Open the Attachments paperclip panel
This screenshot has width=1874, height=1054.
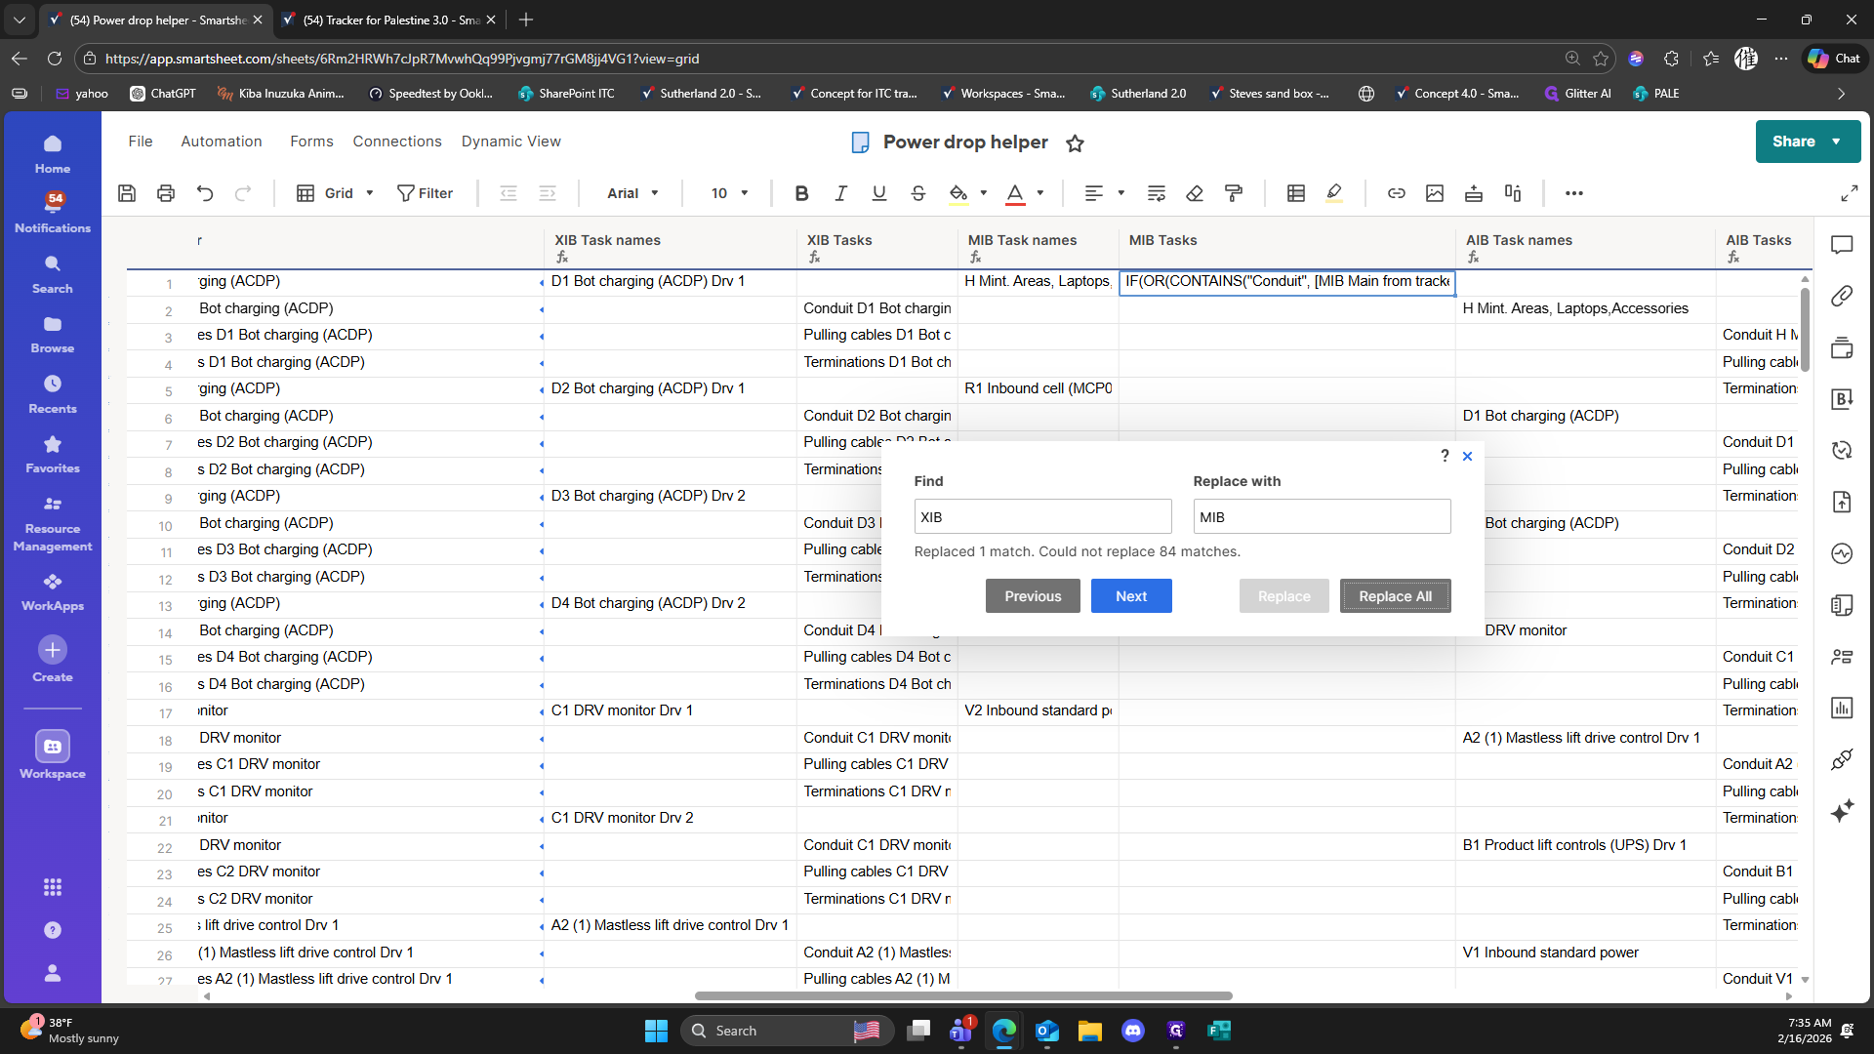tap(1842, 296)
